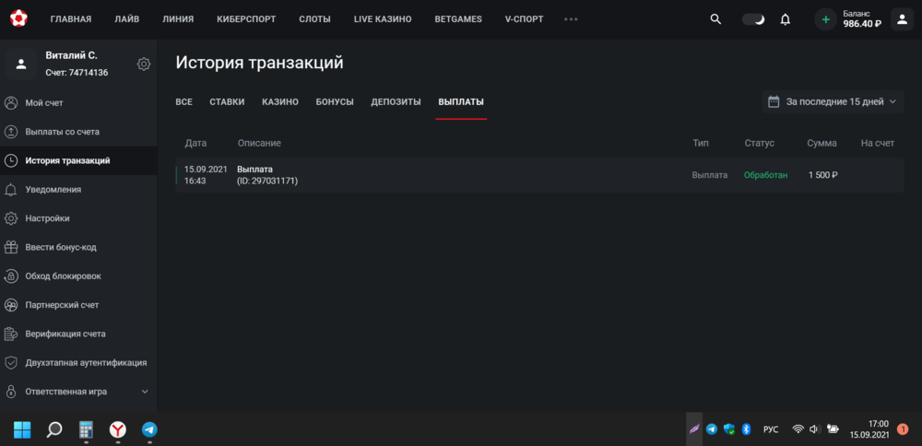The width and height of the screenshot is (922, 446).
Task: Click the Windows Security shield in the tray
Action: click(x=729, y=429)
